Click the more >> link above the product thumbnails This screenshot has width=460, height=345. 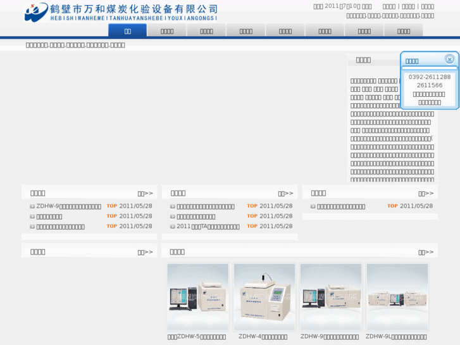click(426, 252)
